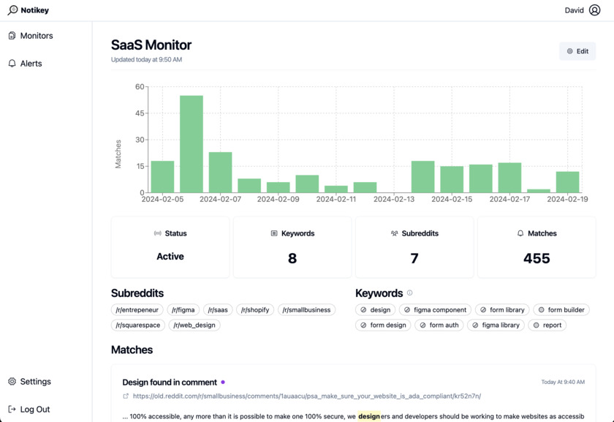This screenshot has width=614, height=422.
Task: Click the Status signal icon
Action: point(157,233)
